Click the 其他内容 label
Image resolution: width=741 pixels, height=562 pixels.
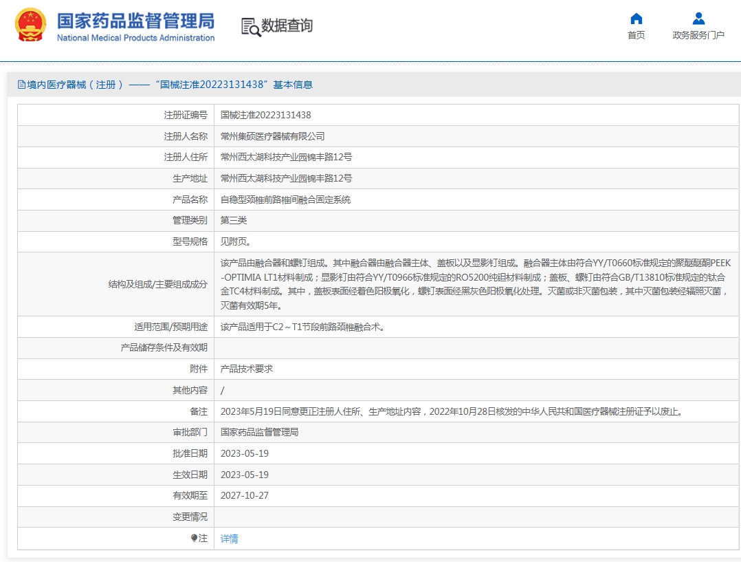190,390
